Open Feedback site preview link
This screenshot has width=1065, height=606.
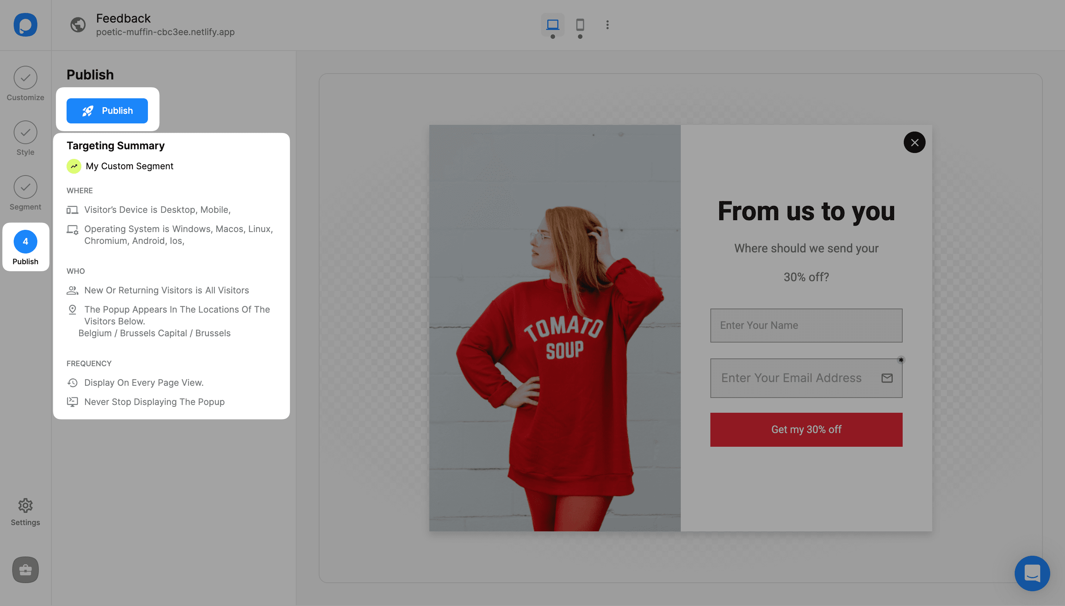tap(165, 32)
